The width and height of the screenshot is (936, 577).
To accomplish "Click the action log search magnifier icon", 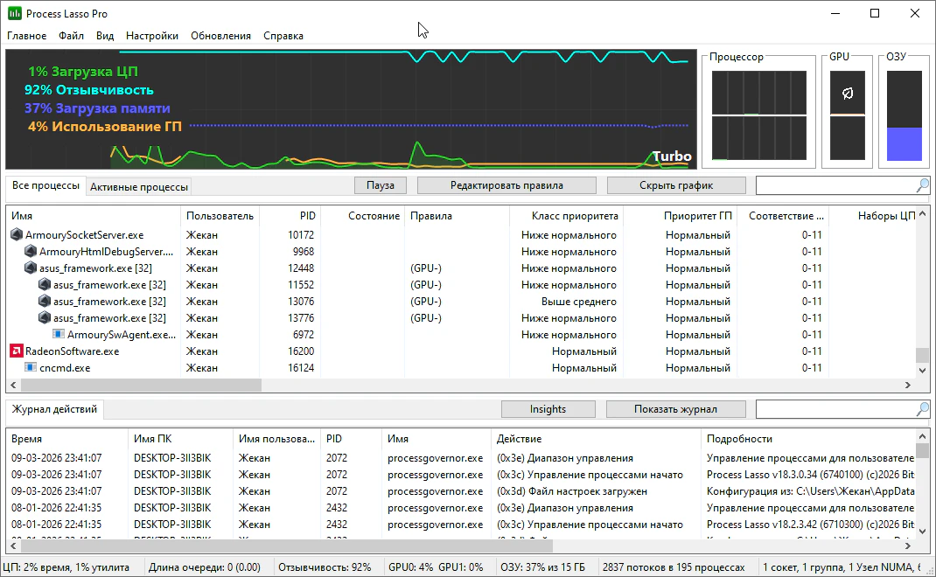I will pos(922,409).
